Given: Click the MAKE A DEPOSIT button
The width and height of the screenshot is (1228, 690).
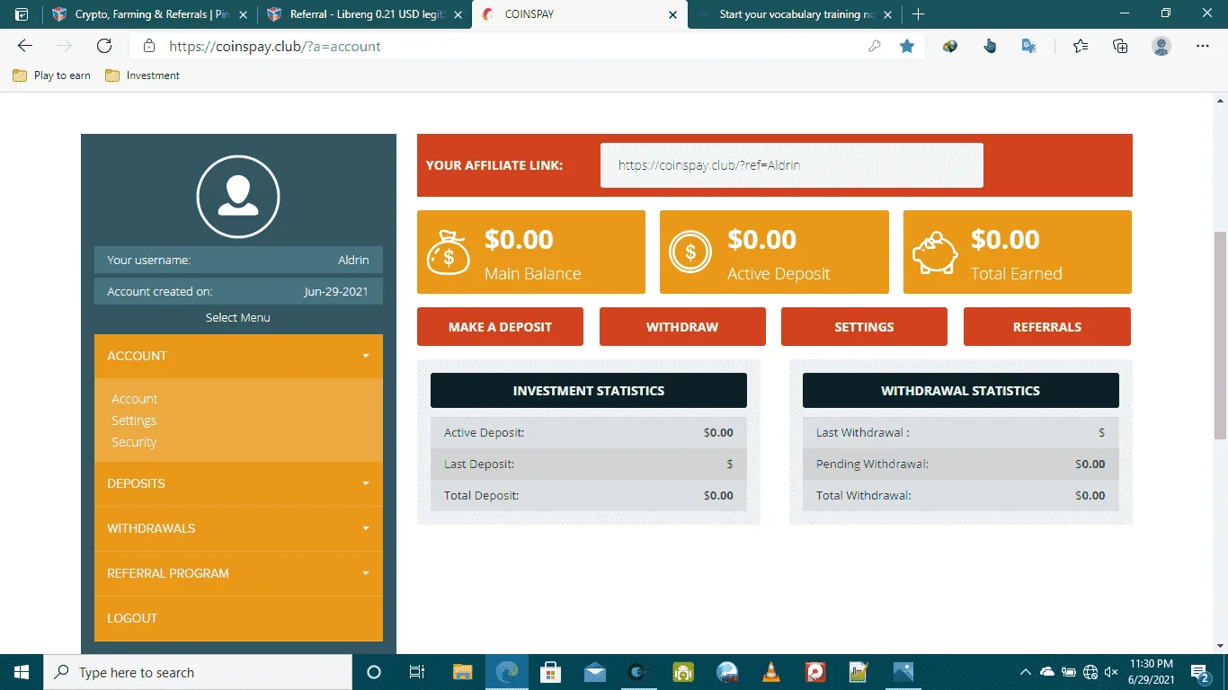Looking at the screenshot, I should pyautogui.click(x=500, y=327).
